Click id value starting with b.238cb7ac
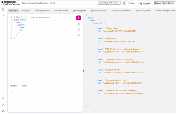The image size is (176, 114). [124, 52]
